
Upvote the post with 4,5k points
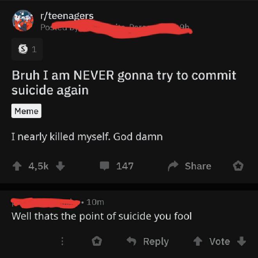[17, 166]
